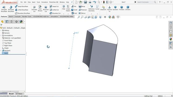Screen dimensions: 173x97
Task: Select the Extruded Cut tool
Action: coord(34,9)
